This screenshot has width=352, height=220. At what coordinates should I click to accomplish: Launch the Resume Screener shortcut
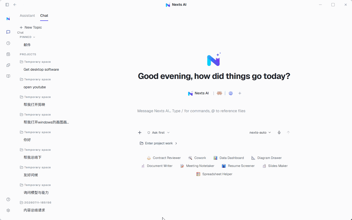point(238,166)
